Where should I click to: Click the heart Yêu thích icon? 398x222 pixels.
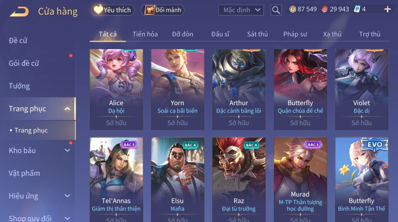pyautogui.click(x=98, y=10)
